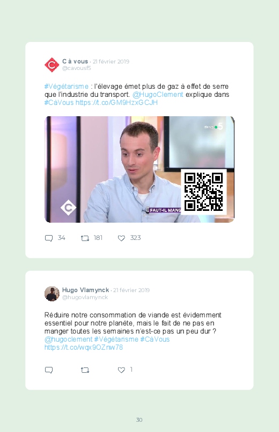Screen dimensions: 279x432
Task: Click the C à vous red diamond avatar
Action: click(x=52, y=65)
